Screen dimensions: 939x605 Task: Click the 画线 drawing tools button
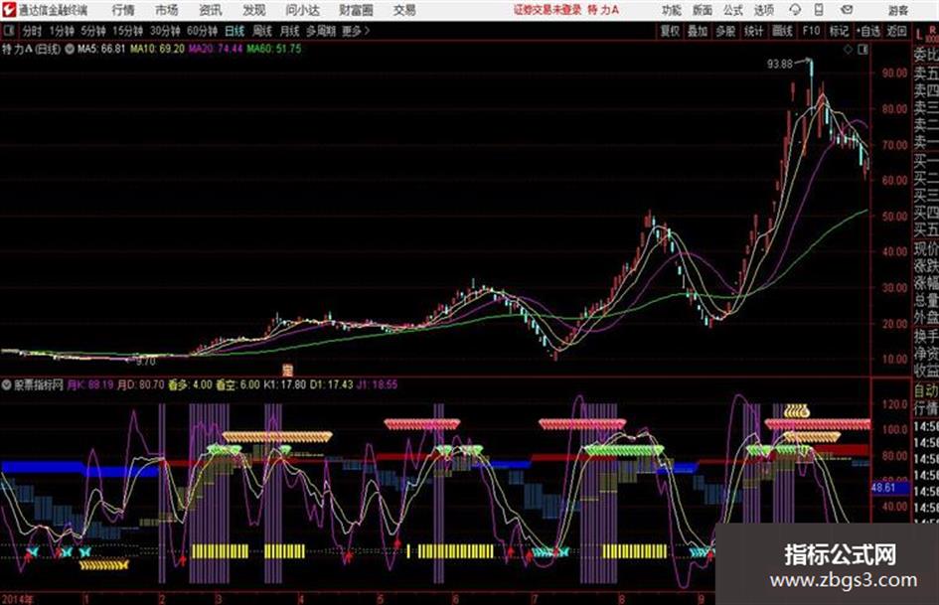coord(782,31)
